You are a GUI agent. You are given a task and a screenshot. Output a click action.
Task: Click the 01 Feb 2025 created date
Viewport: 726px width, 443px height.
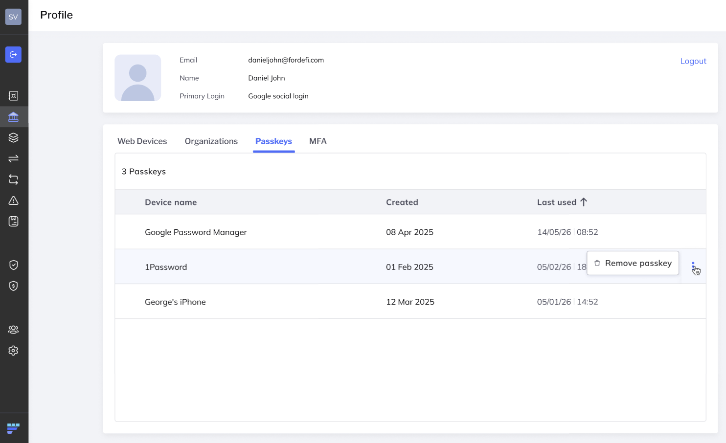(409, 267)
